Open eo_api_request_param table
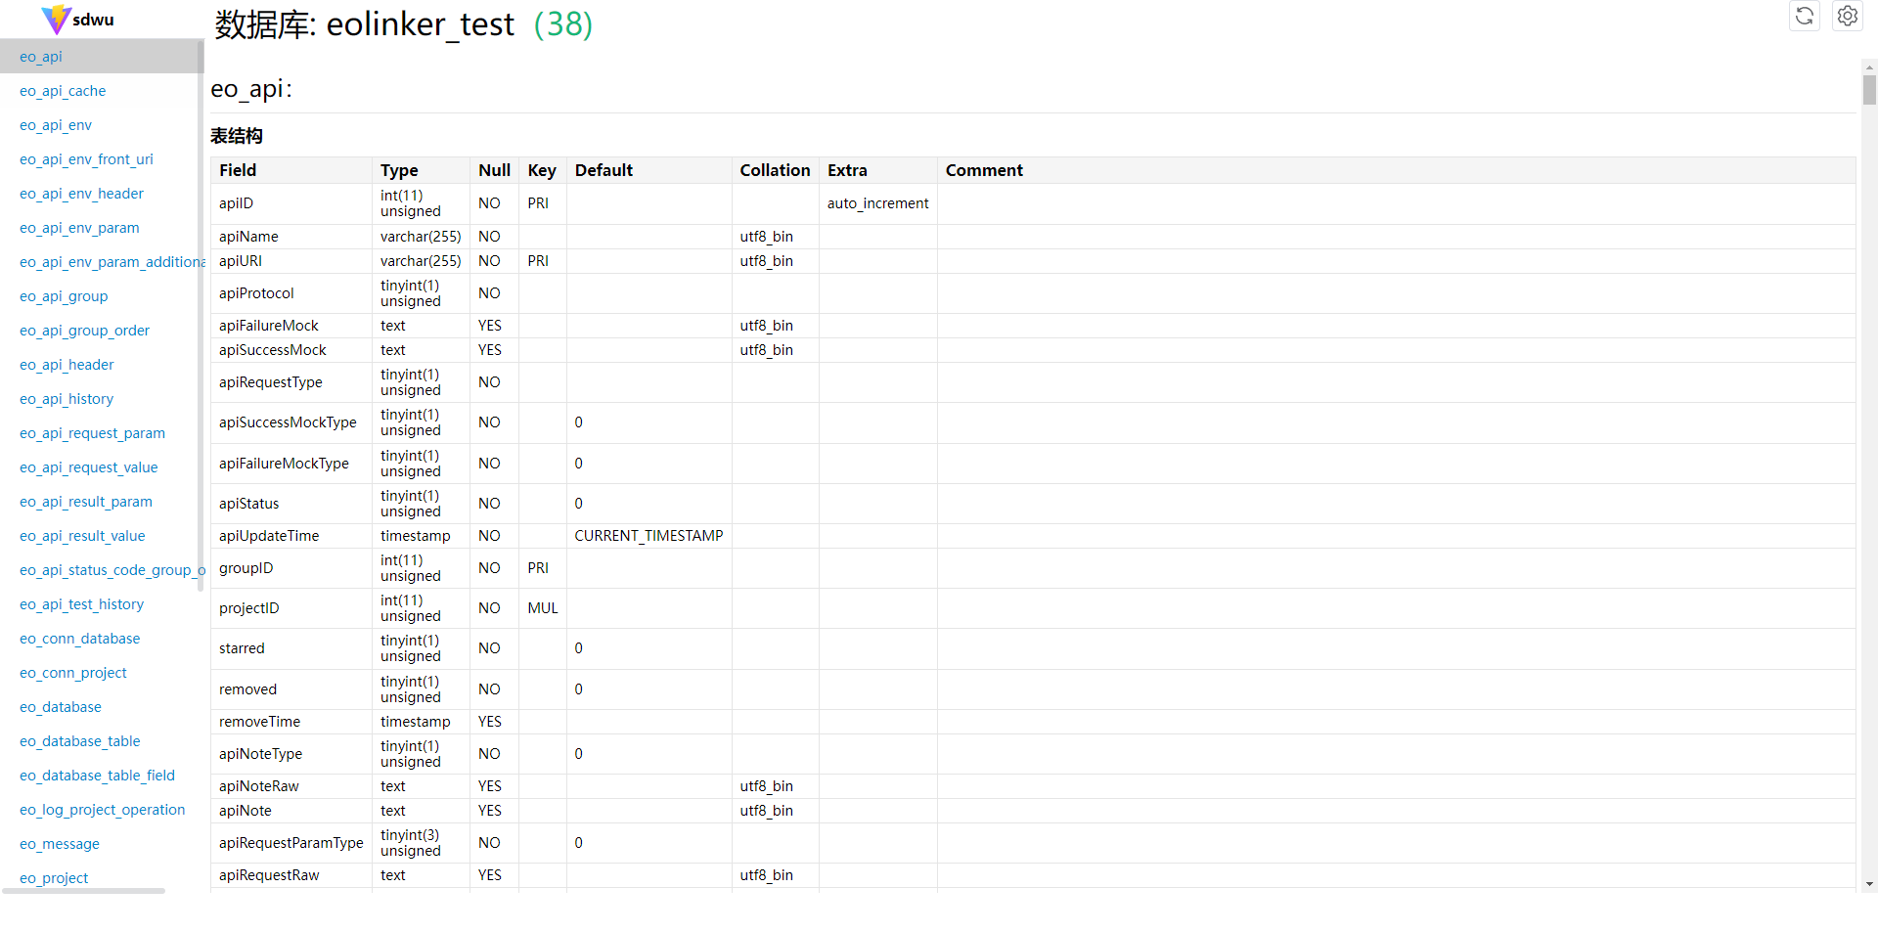Screen dimensions: 1878x932 92,433
